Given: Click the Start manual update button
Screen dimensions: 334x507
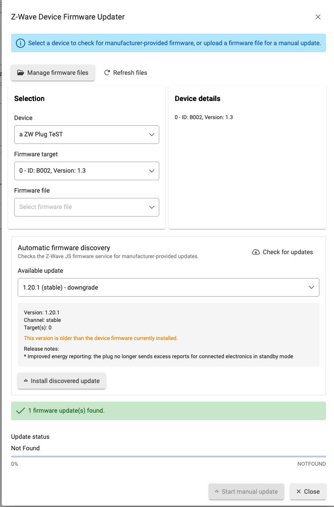Looking at the screenshot, I should point(246,492).
